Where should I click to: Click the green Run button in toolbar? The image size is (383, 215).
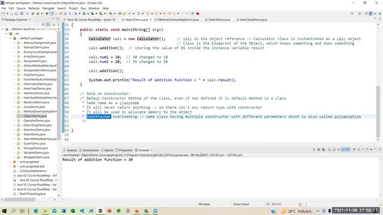click(84, 14)
